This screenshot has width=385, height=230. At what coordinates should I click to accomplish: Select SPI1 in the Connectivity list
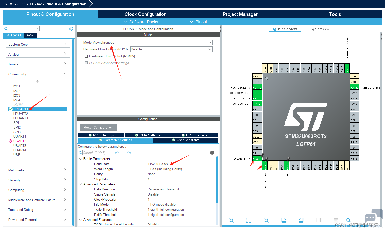click(x=17, y=123)
